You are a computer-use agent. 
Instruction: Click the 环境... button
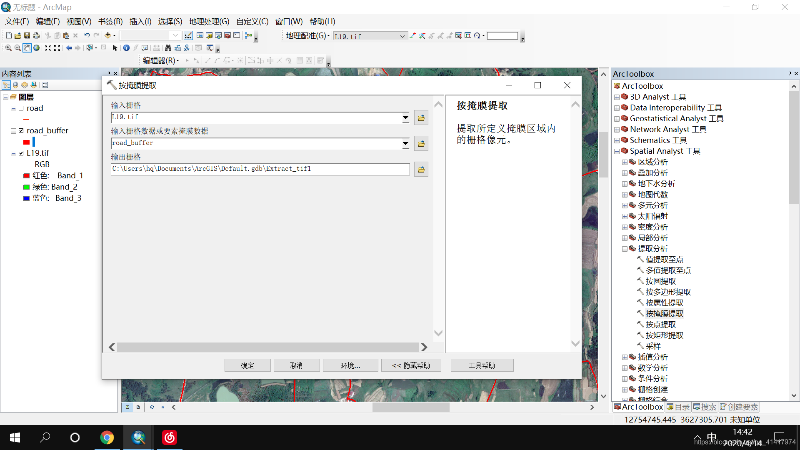click(x=350, y=365)
